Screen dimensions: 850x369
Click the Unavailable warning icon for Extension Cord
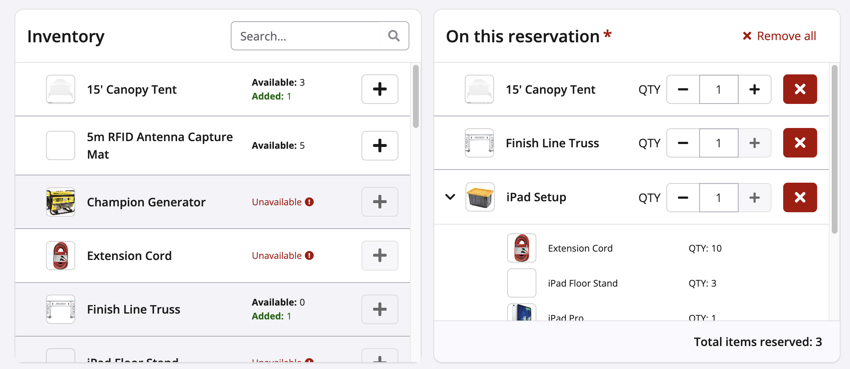tap(309, 256)
